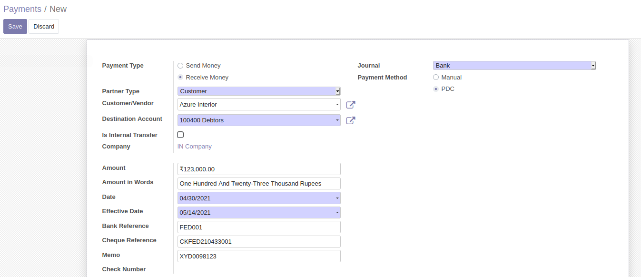Go back to Payments breadcrumb

coord(22,9)
